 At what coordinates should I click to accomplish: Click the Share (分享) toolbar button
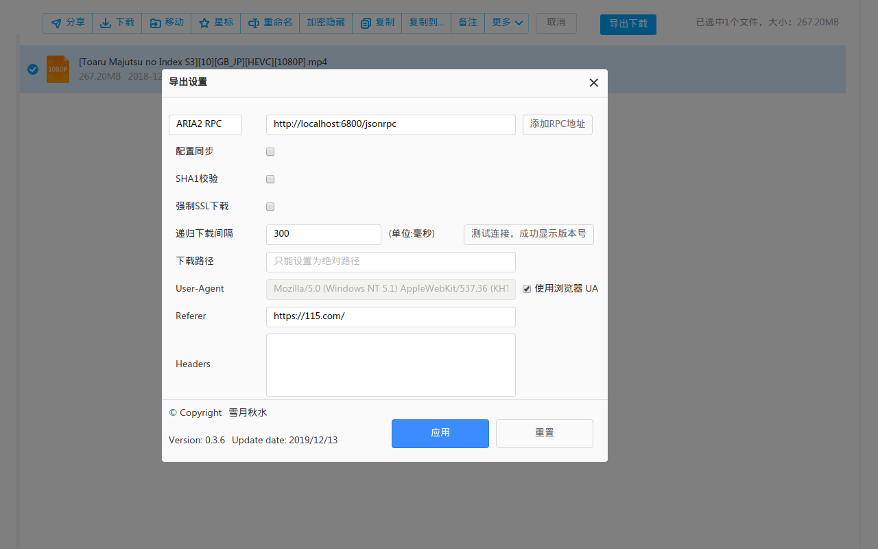tap(67, 23)
